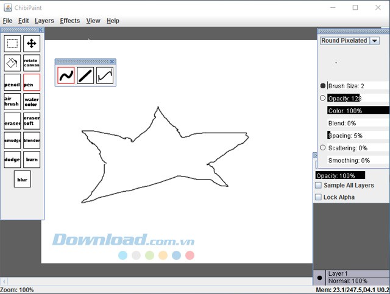Adjust the Smoothing 0% slider

(358, 160)
